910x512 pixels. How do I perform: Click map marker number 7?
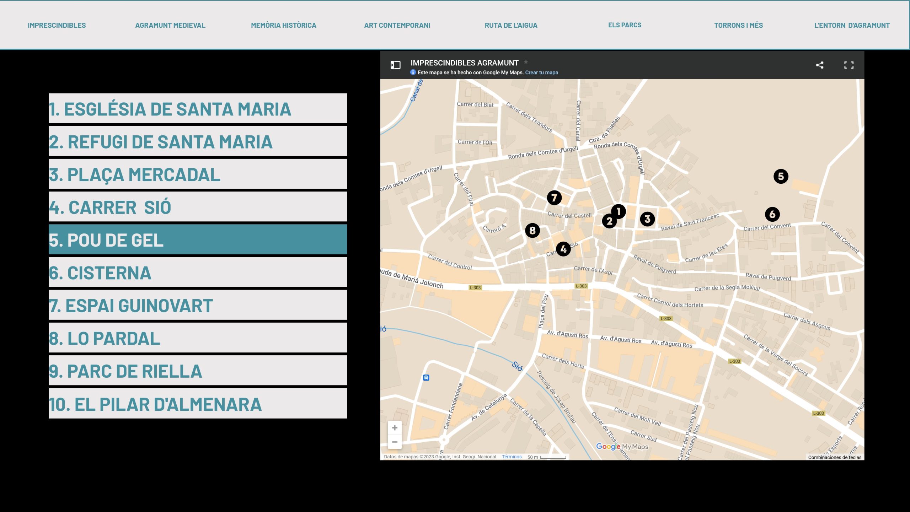pos(554,198)
